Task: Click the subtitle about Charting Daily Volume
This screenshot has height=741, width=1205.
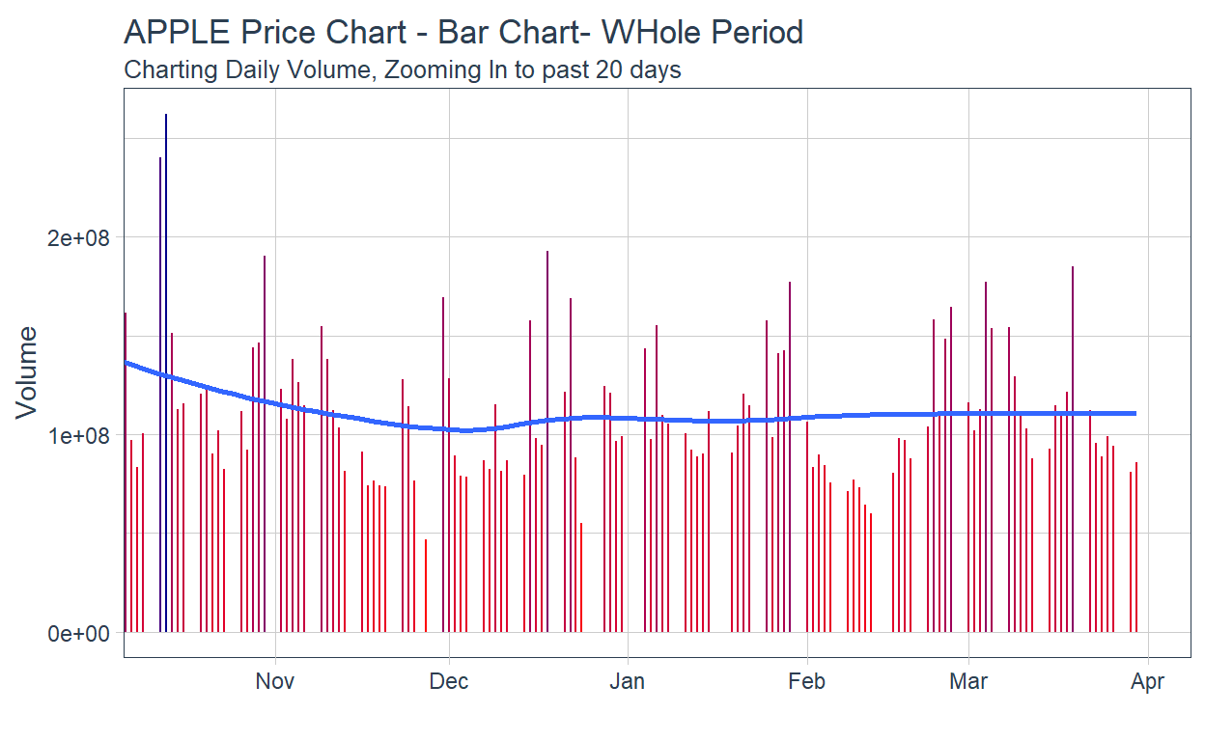Action: pyautogui.click(x=403, y=70)
